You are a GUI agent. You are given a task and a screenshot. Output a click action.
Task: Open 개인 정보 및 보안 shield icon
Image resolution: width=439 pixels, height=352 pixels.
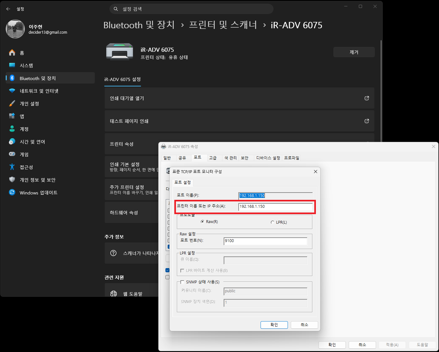12,179
